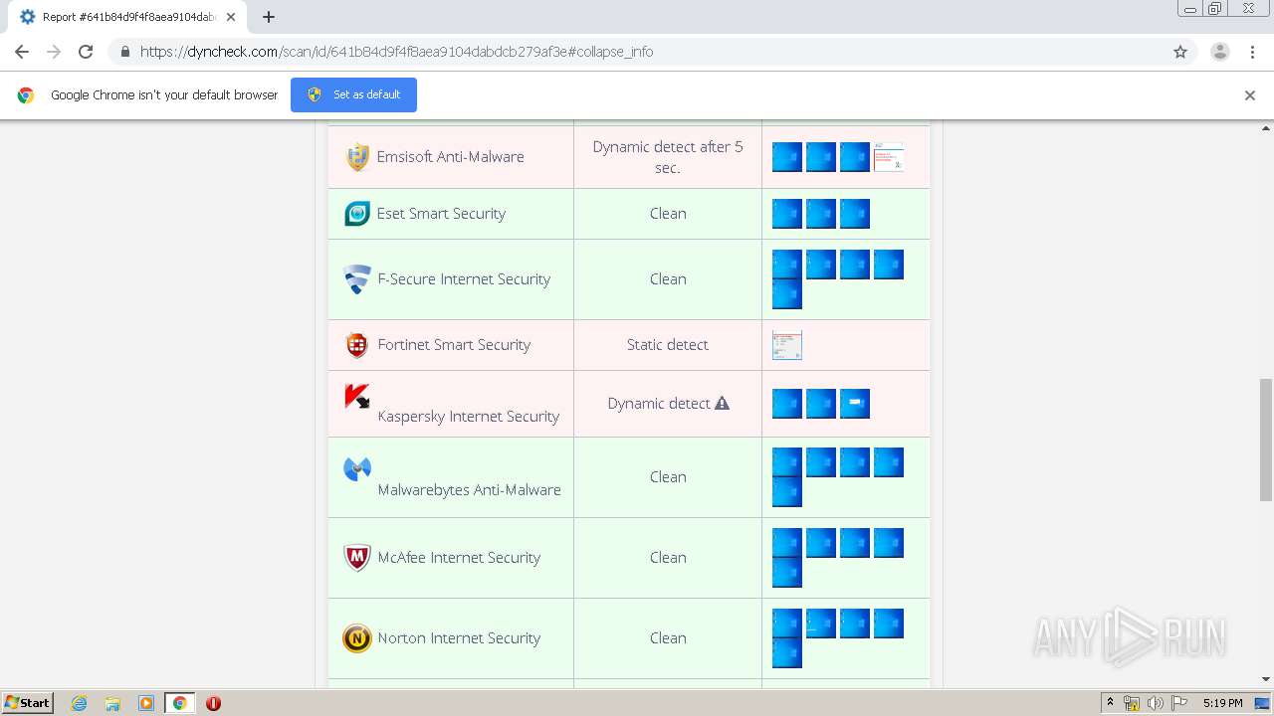Click the Action Center flag tray icon
The height and width of the screenshot is (716, 1274).
[1178, 703]
